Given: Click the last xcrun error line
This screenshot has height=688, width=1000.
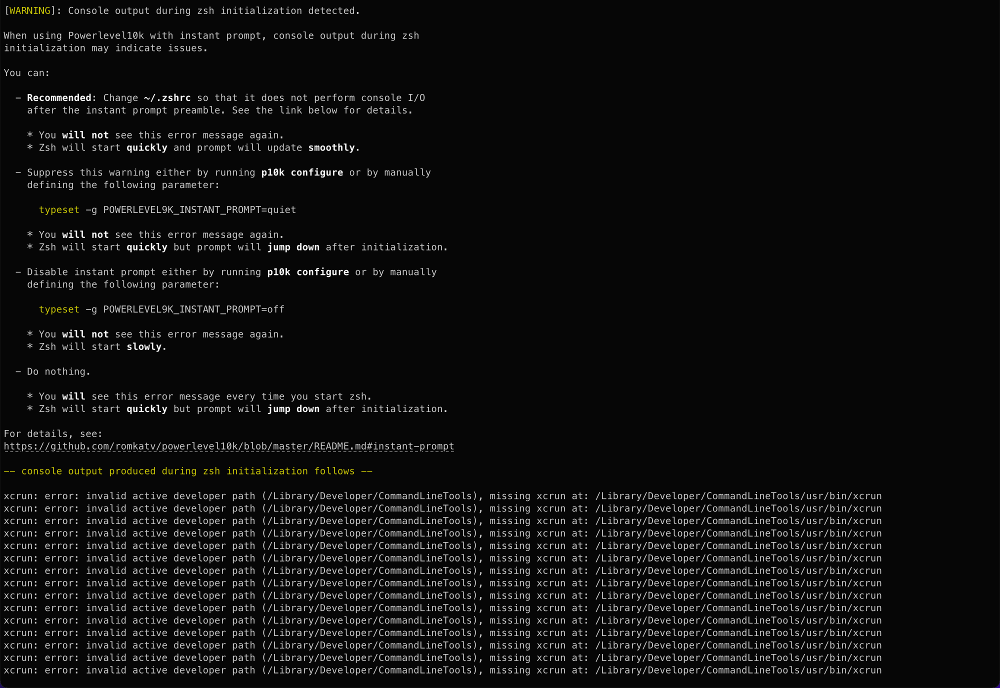Looking at the screenshot, I should pos(442,670).
